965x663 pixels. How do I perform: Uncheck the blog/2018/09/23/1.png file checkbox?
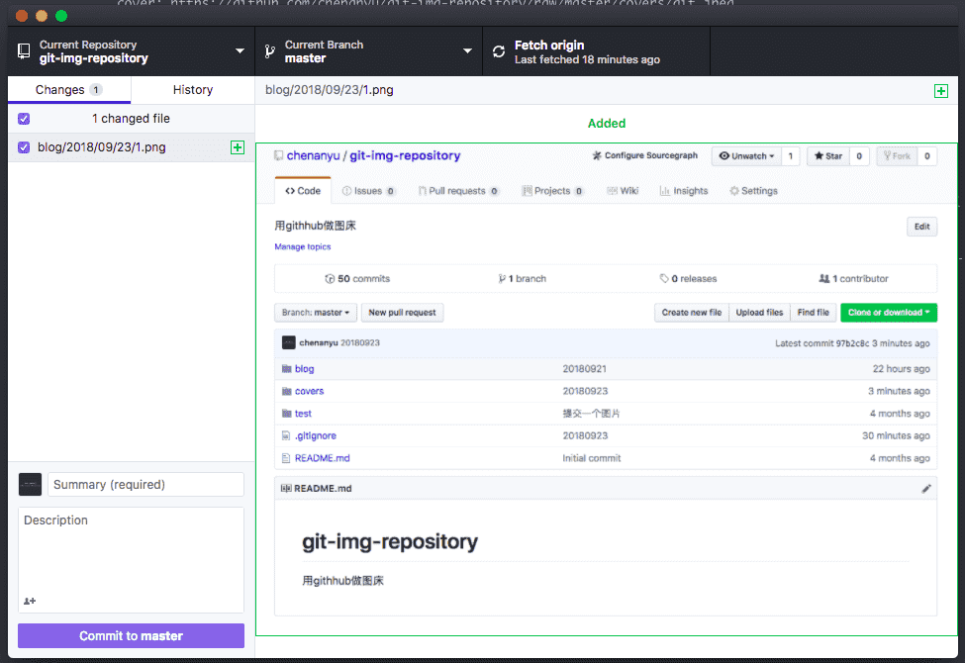click(x=24, y=147)
